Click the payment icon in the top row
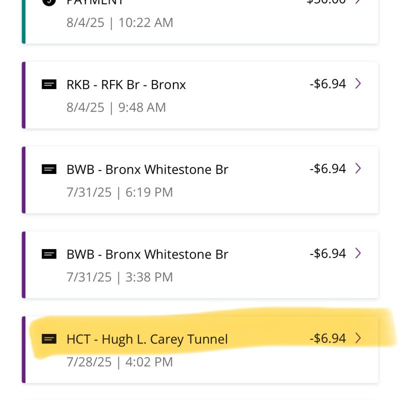 [49, 2]
